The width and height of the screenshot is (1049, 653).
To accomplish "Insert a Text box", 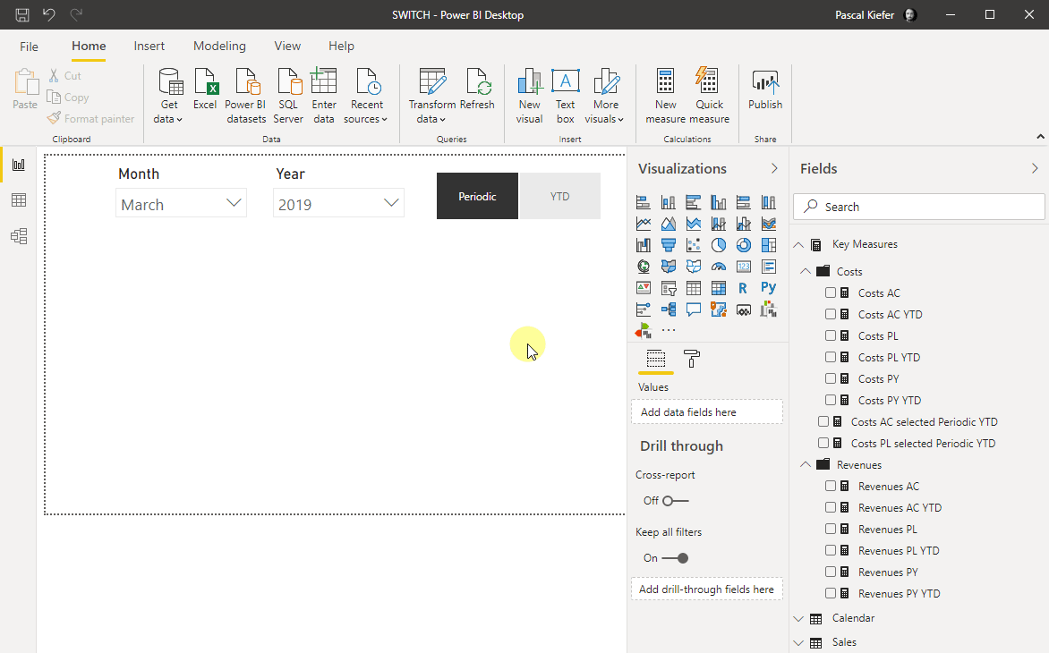I will (x=566, y=97).
